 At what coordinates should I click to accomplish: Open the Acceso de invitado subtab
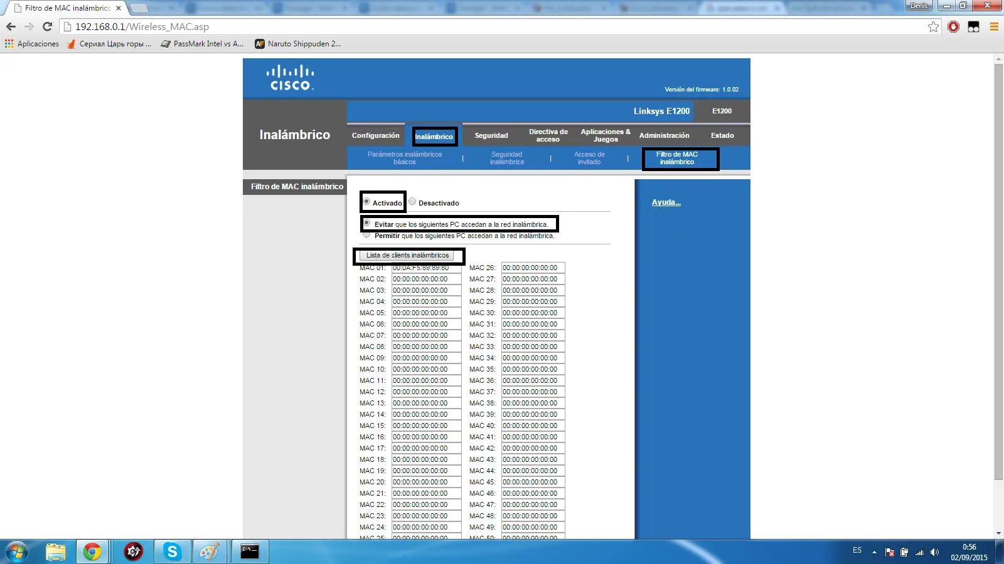click(589, 158)
